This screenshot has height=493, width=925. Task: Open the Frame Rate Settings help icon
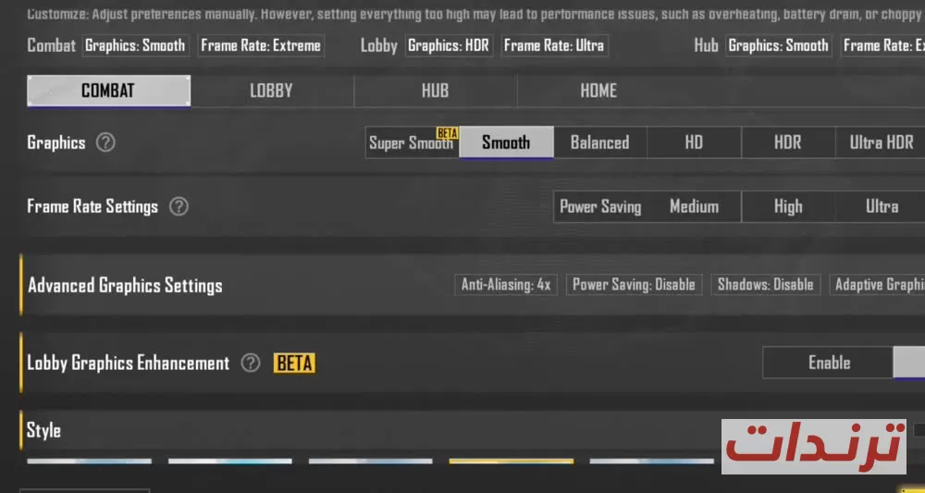179,206
